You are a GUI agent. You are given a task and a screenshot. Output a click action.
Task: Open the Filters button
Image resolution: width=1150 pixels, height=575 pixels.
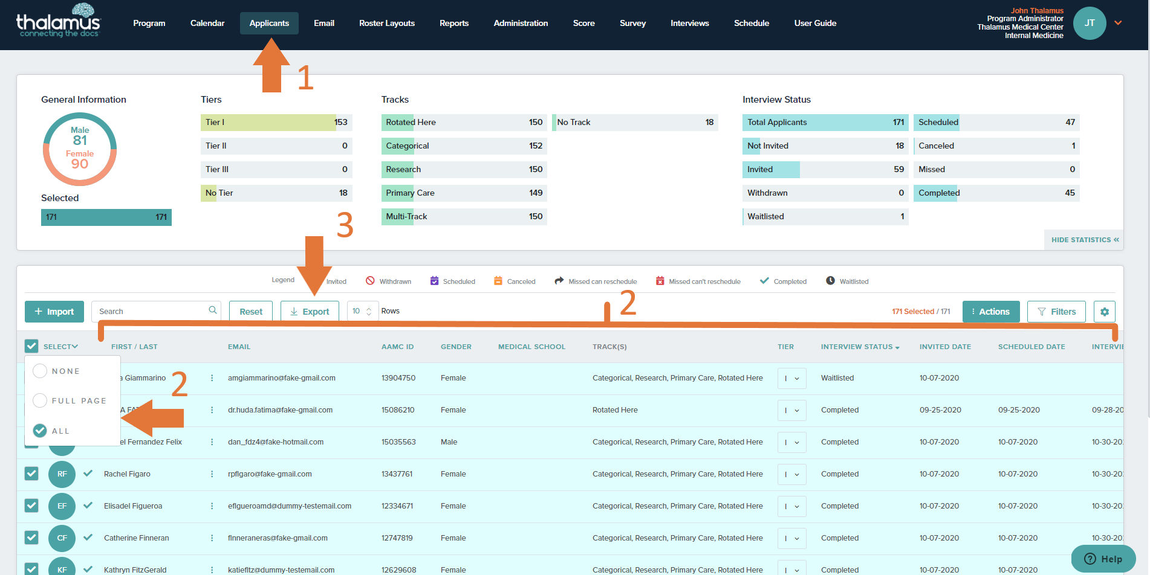click(x=1056, y=312)
